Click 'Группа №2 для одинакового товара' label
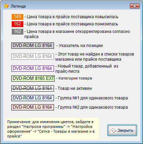This screenshot has width=143, height=144. (x=91, y=107)
